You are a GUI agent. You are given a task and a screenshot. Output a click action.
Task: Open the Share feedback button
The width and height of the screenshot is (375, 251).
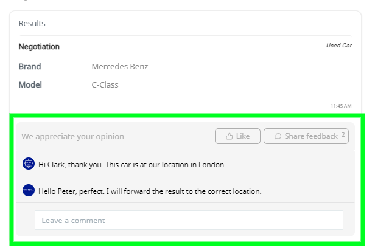pyautogui.click(x=306, y=136)
